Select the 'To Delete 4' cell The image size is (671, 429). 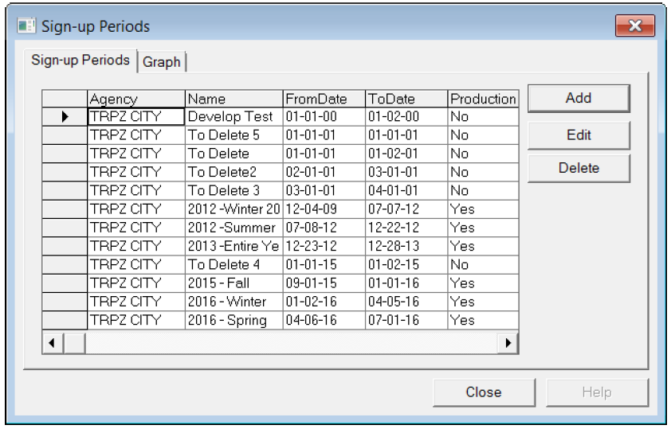[x=233, y=264]
